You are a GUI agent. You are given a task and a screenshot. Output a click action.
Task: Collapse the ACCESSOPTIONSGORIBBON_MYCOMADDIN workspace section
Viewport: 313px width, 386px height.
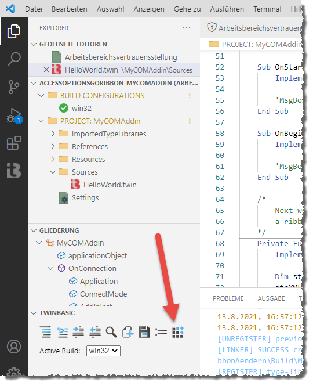tap(34, 83)
